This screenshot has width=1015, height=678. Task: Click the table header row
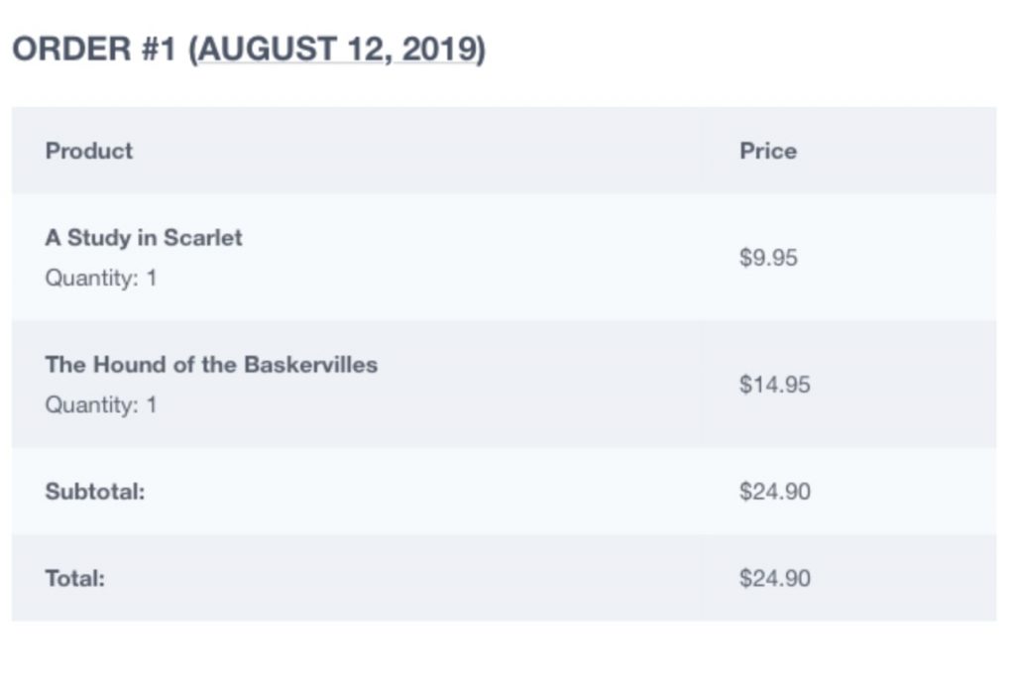(504, 151)
